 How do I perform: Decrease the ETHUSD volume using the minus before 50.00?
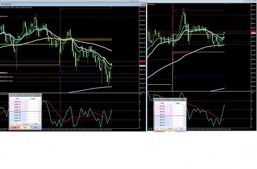click(166, 129)
